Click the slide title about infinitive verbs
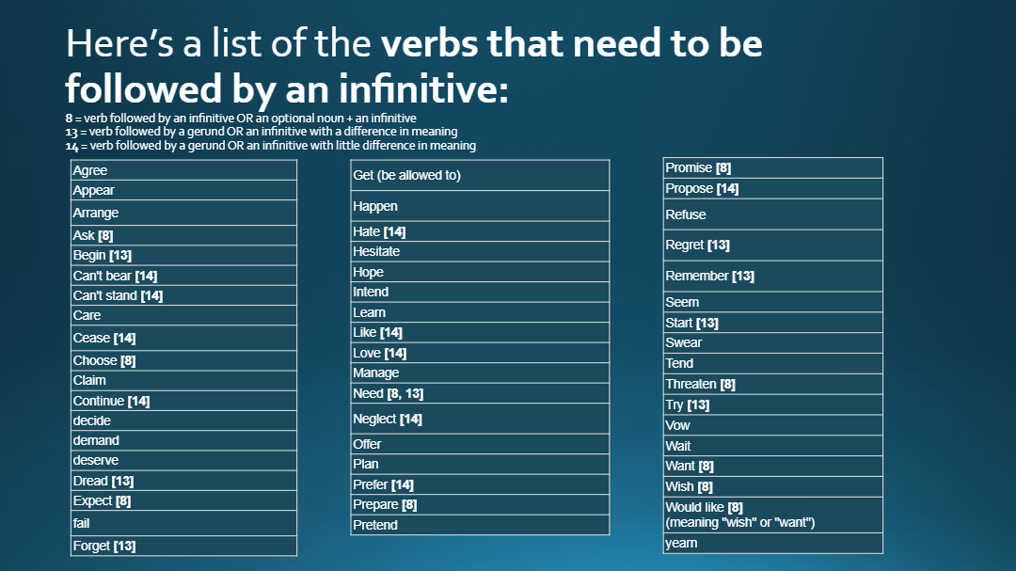The height and width of the screenshot is (571, 1016). point(414,66)
